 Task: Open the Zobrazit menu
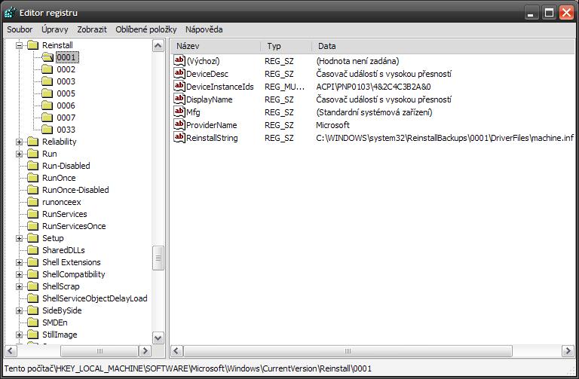pyautogui.click(x=92, y=29)
